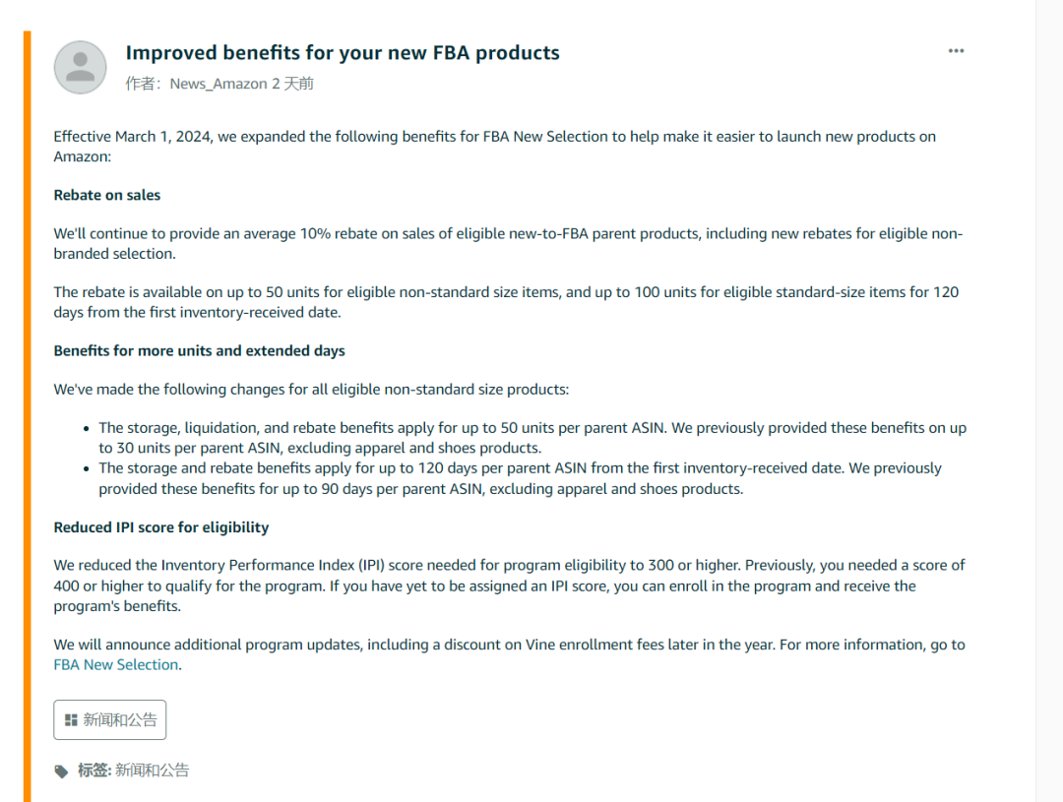Click the 'Benefits for more units and extended days' heading

(x=199, y=350)
